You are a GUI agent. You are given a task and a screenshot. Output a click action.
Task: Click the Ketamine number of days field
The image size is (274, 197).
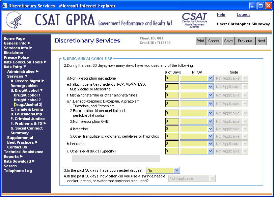click(172, 129)
